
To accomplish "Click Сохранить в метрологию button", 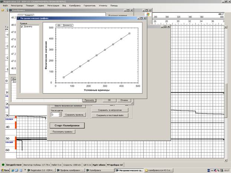I will click(110, 110).
